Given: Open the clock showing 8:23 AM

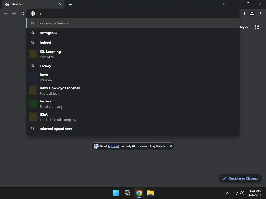Looking at the screenshot, I should point(255,193).
